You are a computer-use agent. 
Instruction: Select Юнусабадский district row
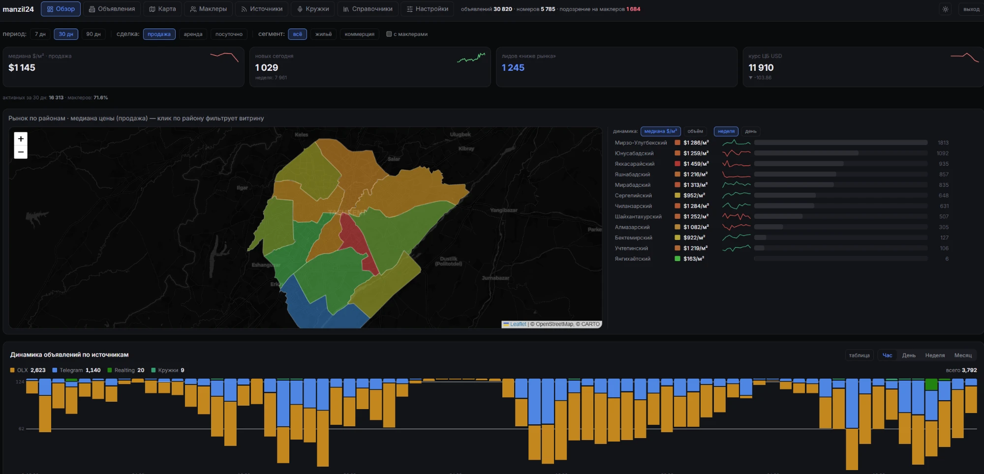point(781,153)
